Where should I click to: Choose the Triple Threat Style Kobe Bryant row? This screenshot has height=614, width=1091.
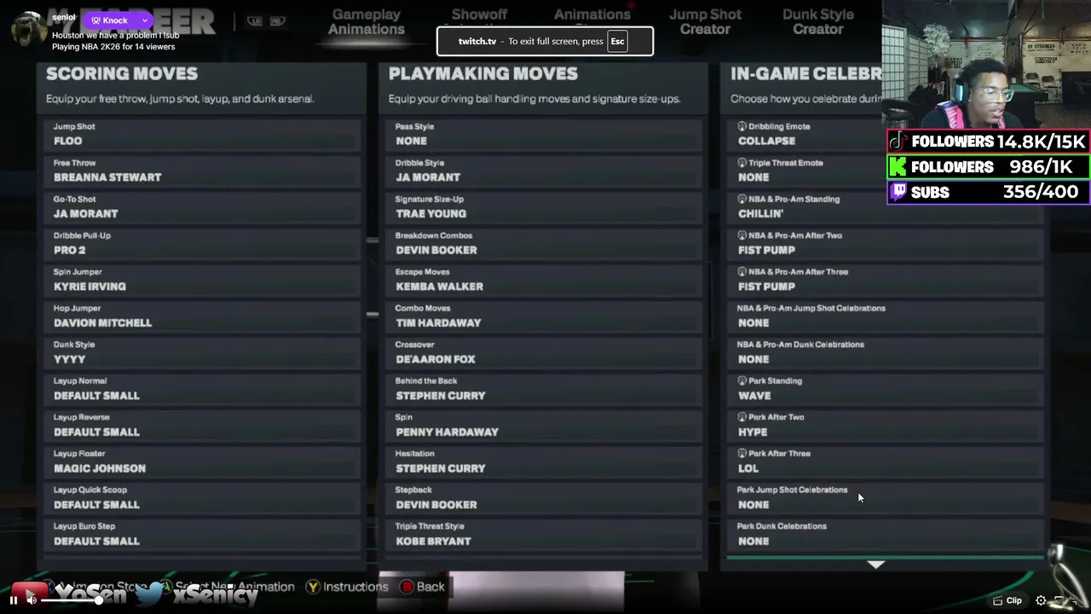pos(545,534)
